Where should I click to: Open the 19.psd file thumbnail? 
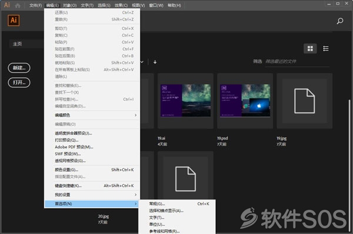[245, 101]
